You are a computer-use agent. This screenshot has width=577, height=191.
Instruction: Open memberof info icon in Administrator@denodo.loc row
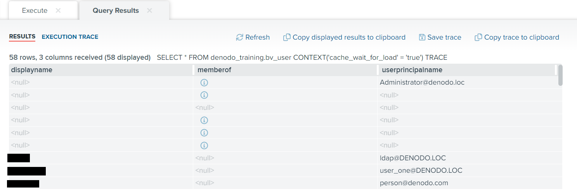coord(204,83)
